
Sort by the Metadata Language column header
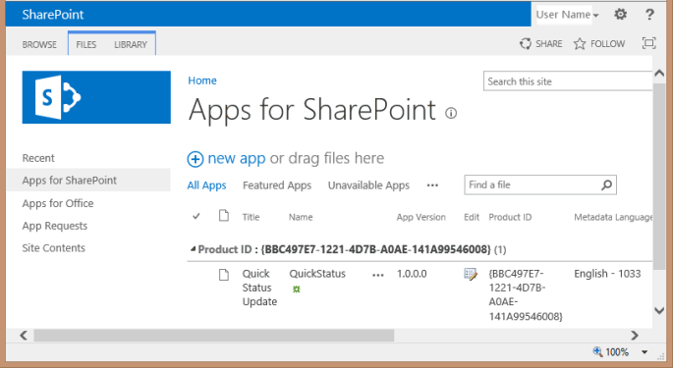tap(613, 217)
